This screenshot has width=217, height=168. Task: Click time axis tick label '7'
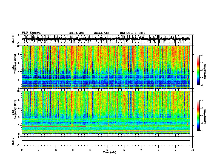(x=141, y=150)
